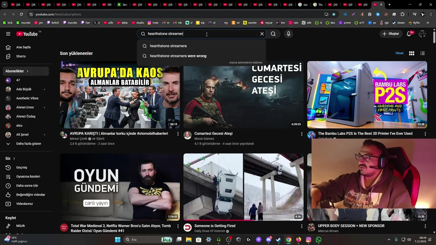This screenshot has height=245, width=436.
Task: Click the taskbar Ara search box
Action: click(x=149, y=240)
